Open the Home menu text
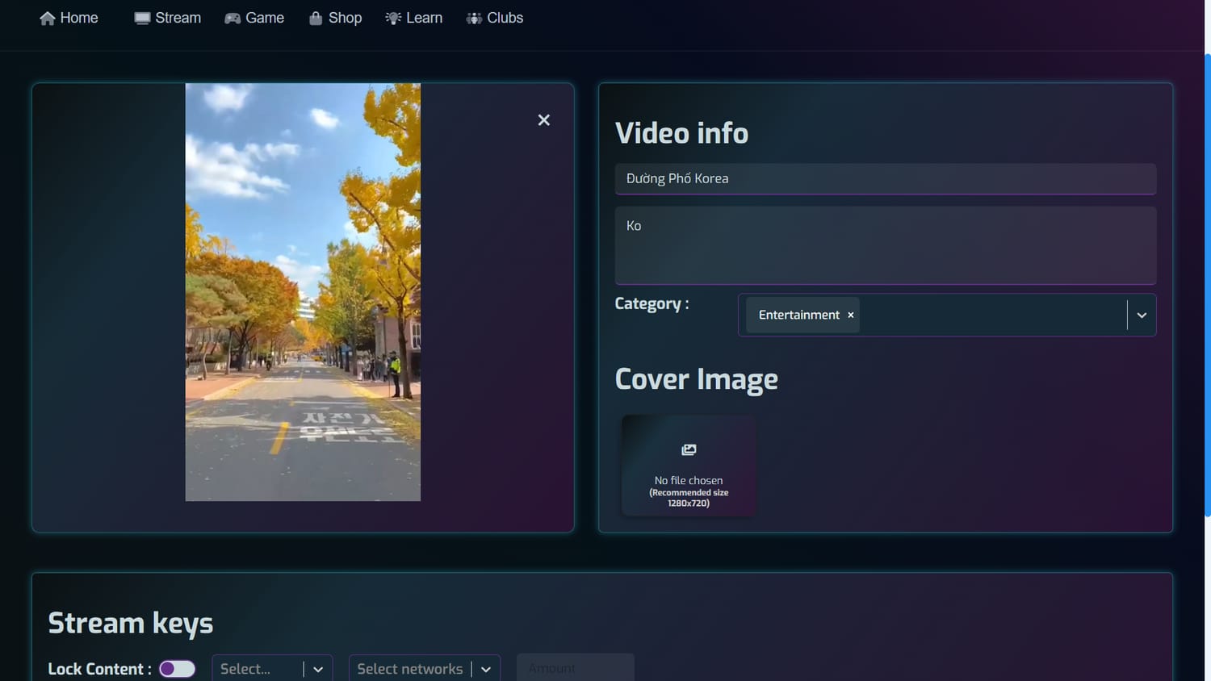This screenshot has width=1211, height=681. [x=79, y=18]
